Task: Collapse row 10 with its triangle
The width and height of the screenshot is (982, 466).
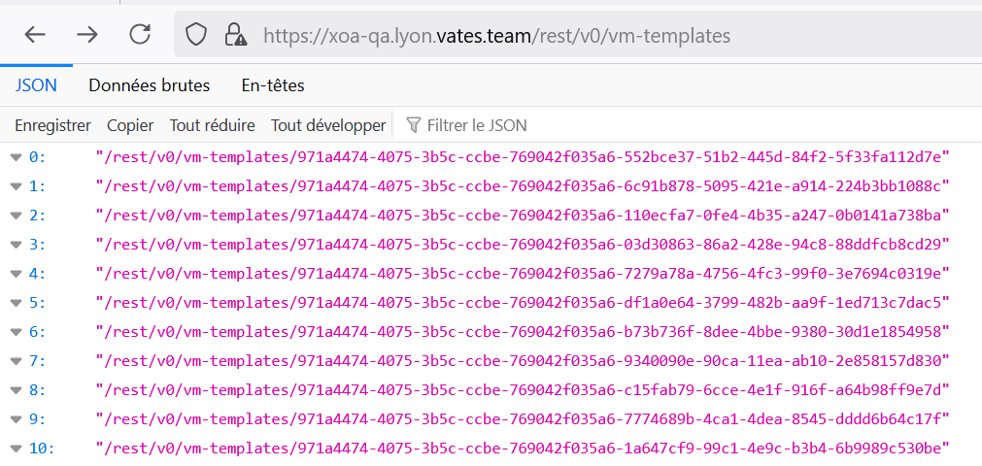Action: (x=17, y=449)
